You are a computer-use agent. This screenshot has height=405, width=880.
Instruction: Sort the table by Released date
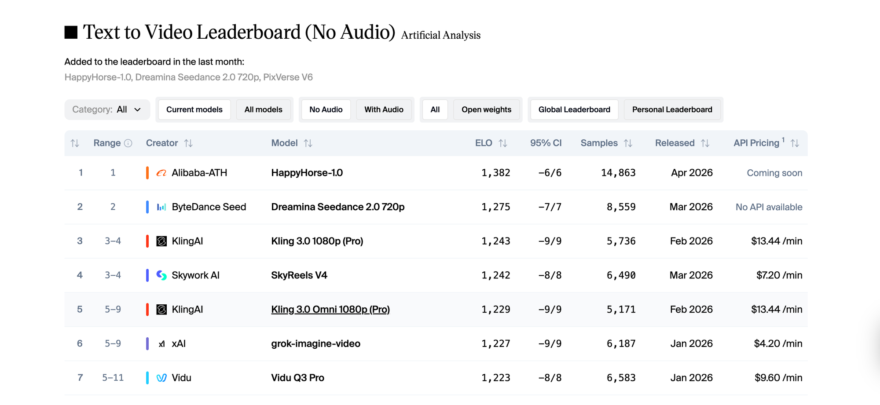coord(706,143)
